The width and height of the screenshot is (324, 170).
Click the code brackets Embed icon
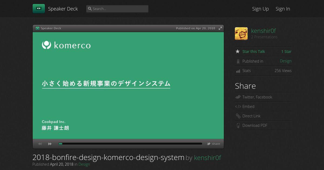point(238,107)
